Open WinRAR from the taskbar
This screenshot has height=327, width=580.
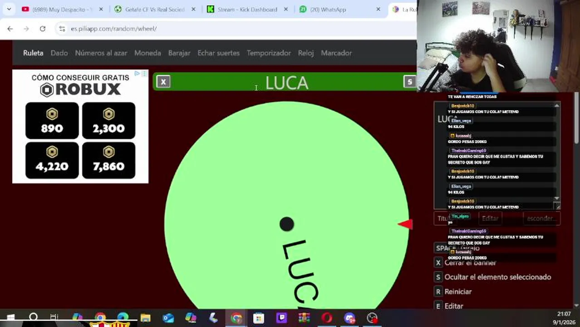pos(304,318)
